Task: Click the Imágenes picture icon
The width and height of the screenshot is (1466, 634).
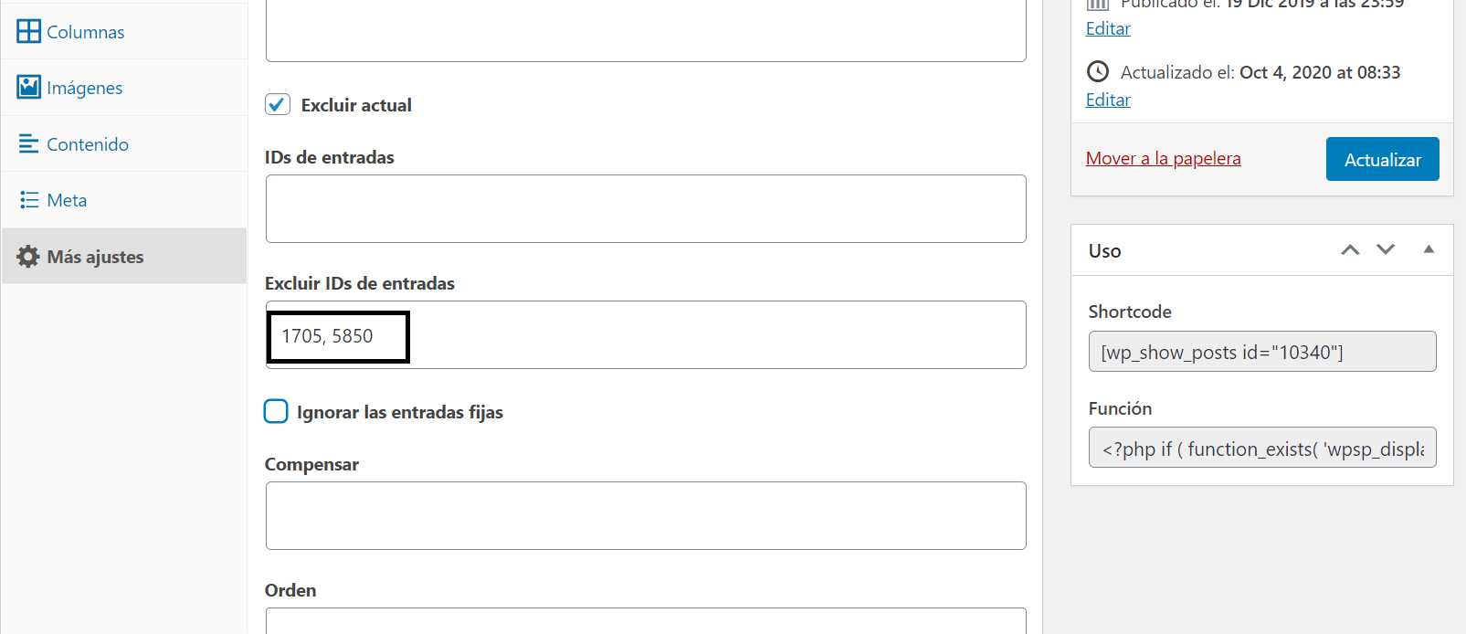Action: [x=28, y=87]
